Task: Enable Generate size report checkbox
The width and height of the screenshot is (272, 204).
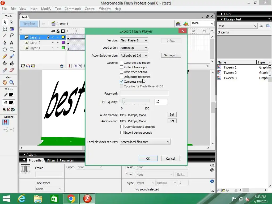Action: [122, 63]
